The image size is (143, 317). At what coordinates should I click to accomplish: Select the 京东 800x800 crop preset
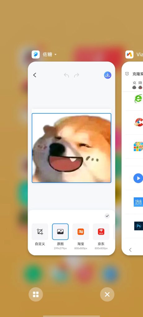(x=101, y=232)
